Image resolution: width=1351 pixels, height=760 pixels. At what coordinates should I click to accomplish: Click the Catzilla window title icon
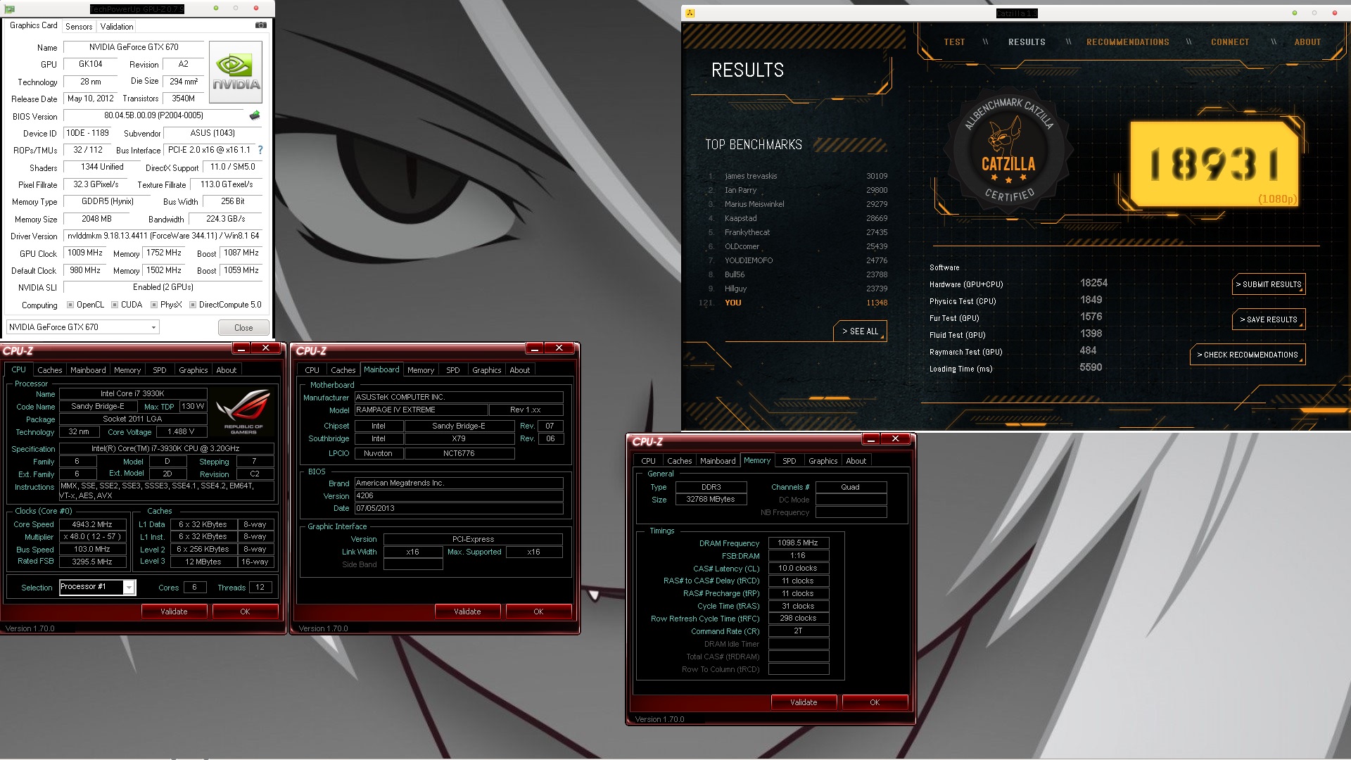pyautogui.click(x=690, y=13)
